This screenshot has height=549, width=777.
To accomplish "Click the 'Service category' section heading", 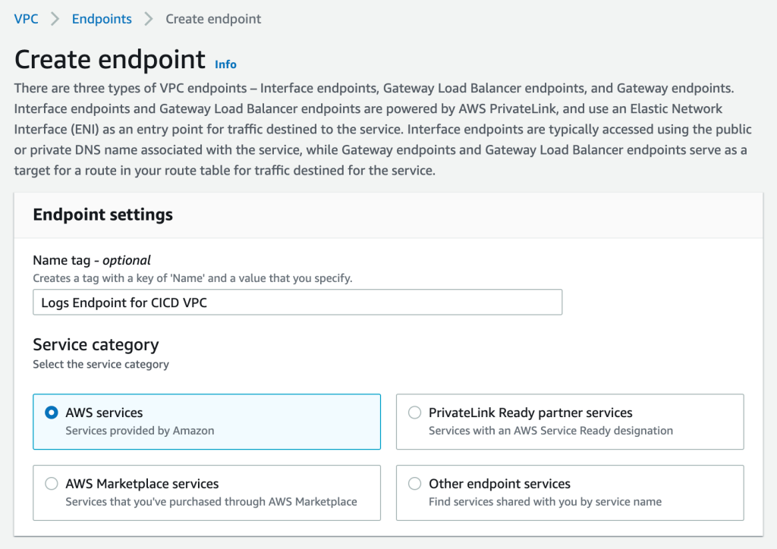I will click(x=96, y=345).
